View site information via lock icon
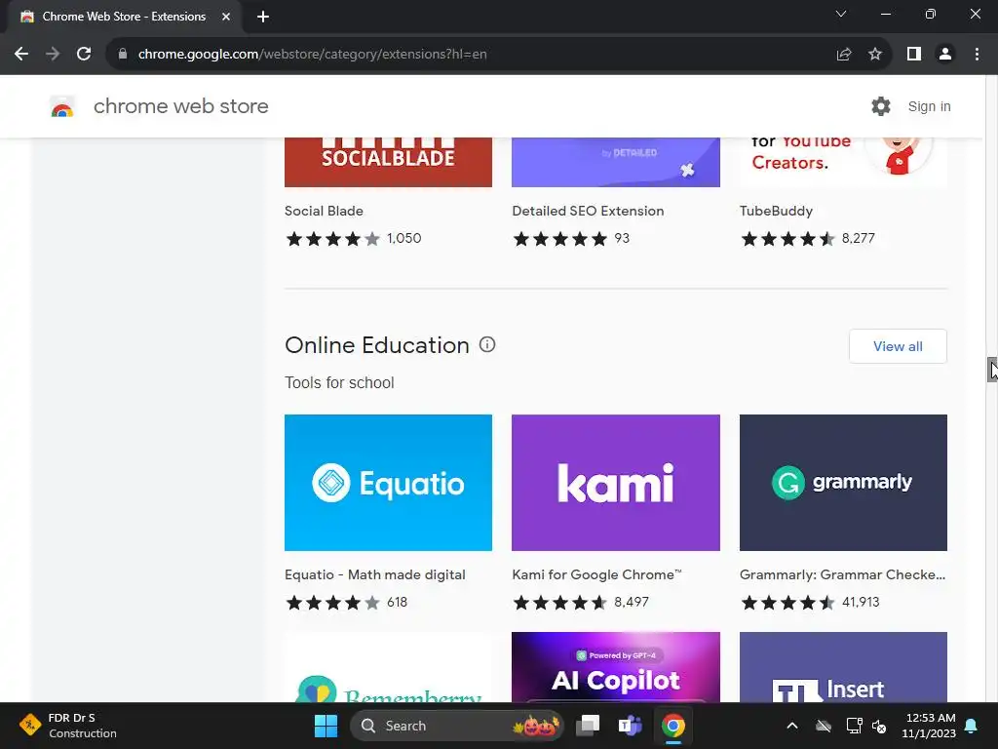 pos(123,55)
